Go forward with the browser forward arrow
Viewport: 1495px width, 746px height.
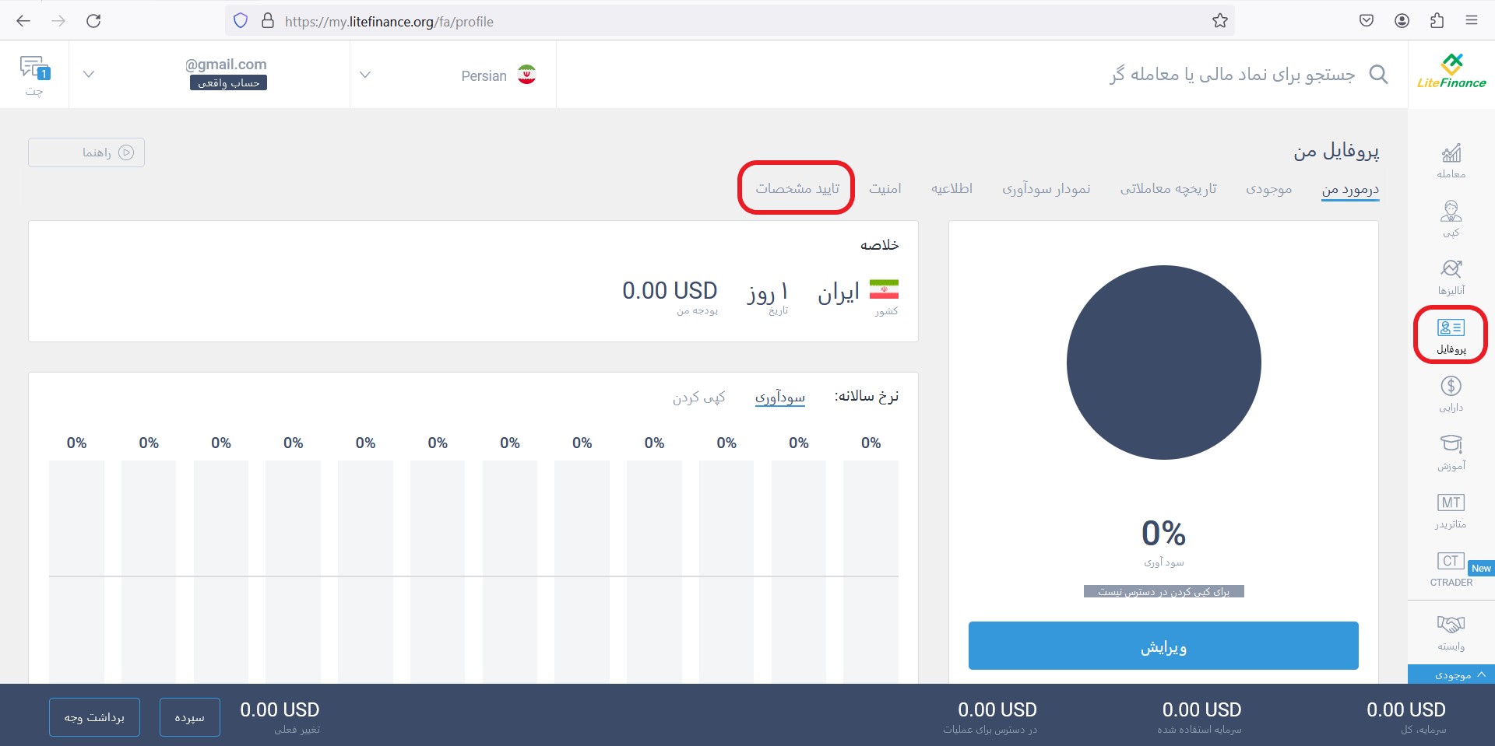click(58, 21)
